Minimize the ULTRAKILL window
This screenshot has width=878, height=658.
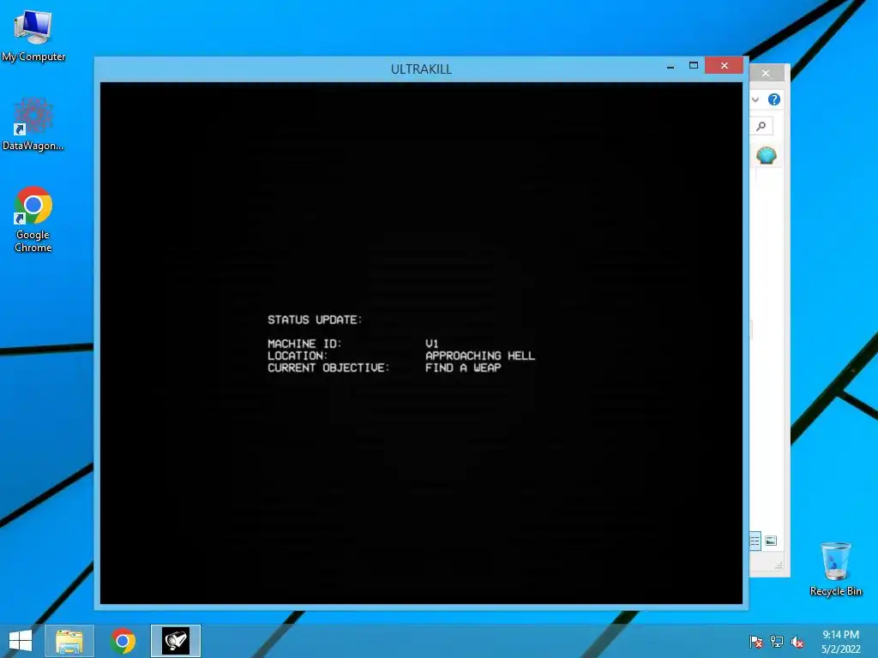[x=671, y=66]
